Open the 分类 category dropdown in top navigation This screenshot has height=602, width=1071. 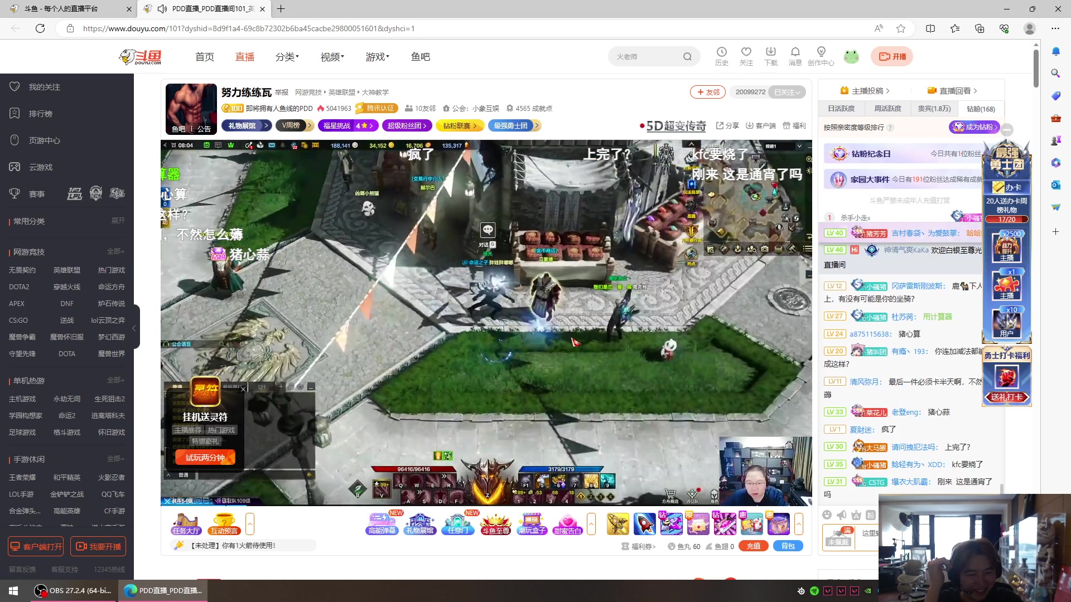287,56
